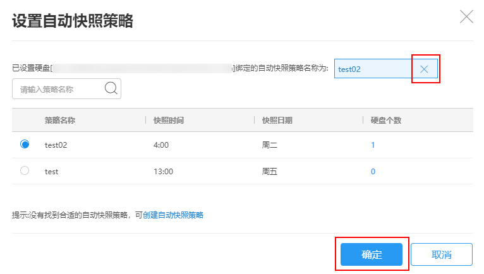Close the snapshot policy dialog with the X

click(466, 16)
